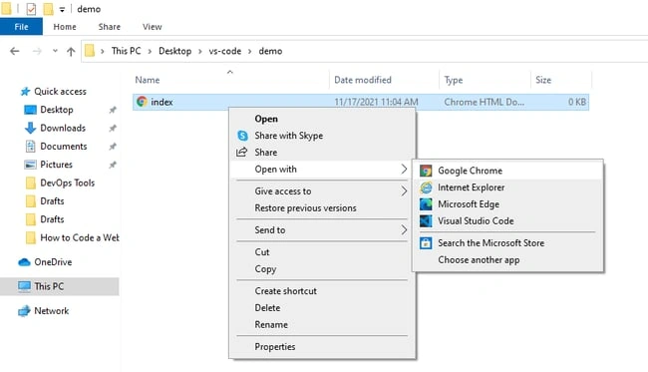Click the Chrome file icon beside index
The width and height of the screenshot is (648, 372).
(142, 102)
